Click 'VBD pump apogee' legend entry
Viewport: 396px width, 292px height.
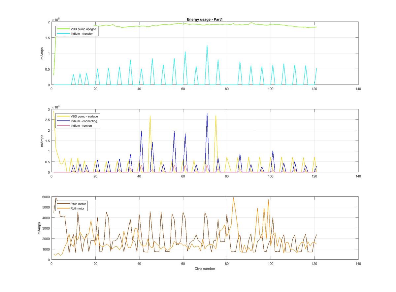click(77, 29)
